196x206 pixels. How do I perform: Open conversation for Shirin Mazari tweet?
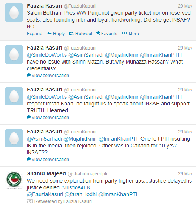click(50, 76)
